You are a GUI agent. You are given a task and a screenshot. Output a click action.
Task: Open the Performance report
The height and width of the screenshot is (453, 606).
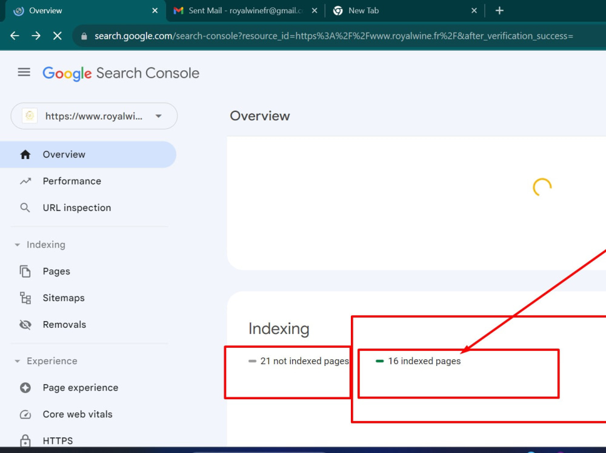click(72, 181)
